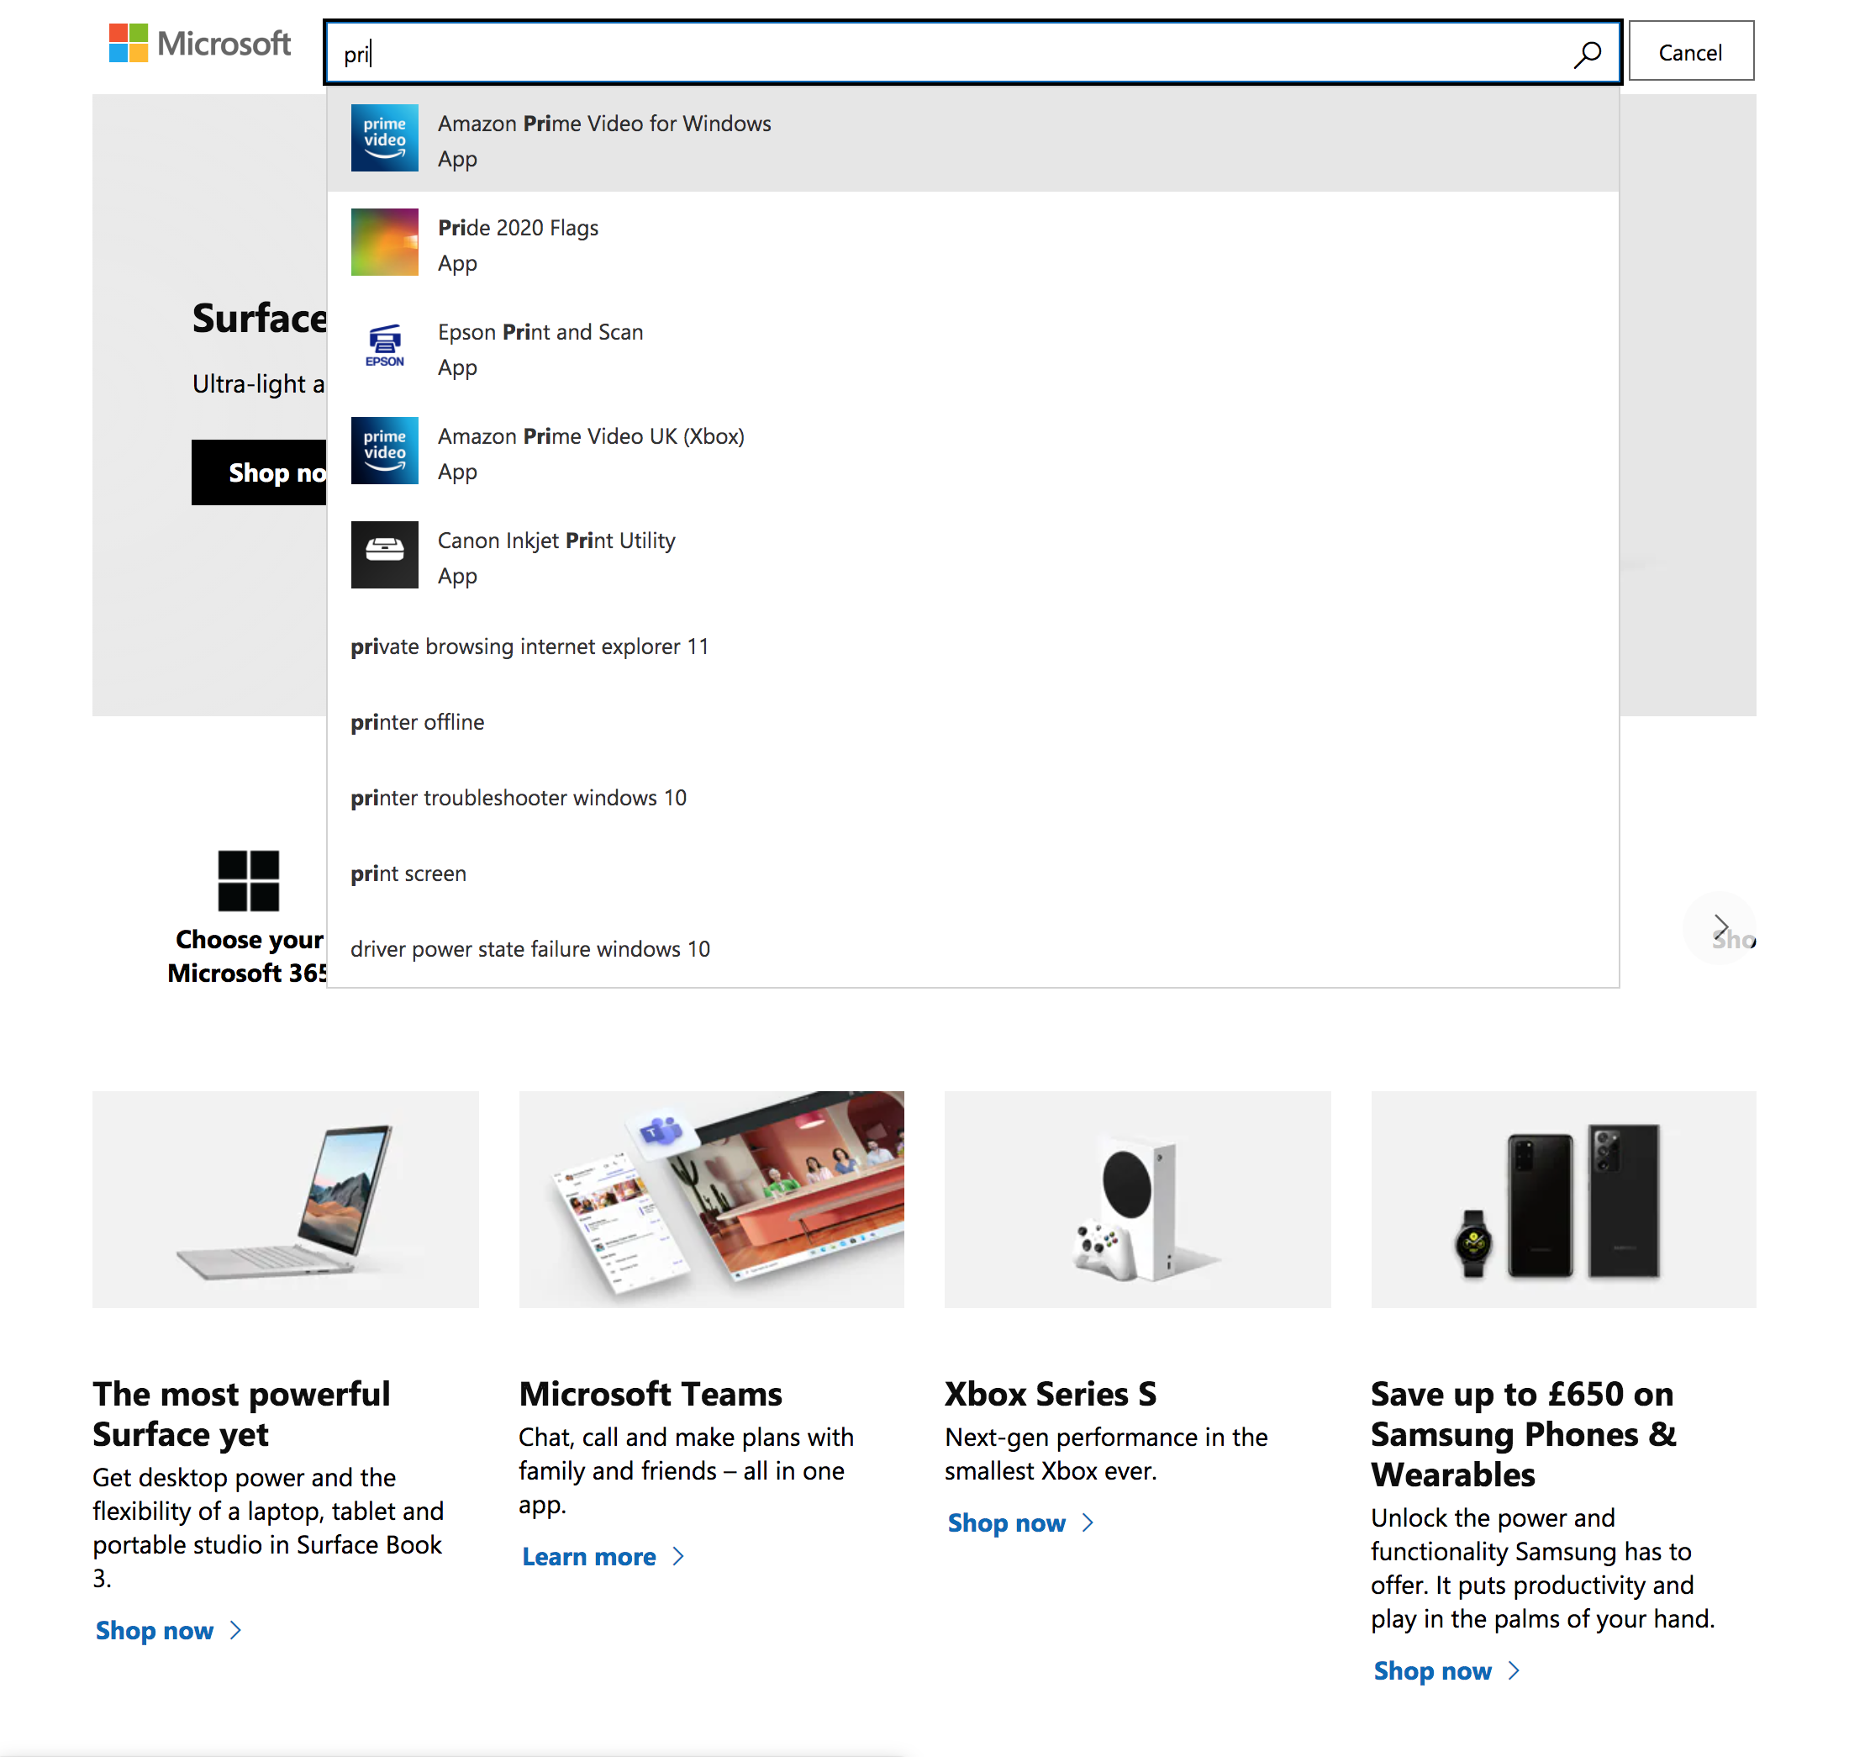Click the Cancel button

click(x=1691, y=51)
